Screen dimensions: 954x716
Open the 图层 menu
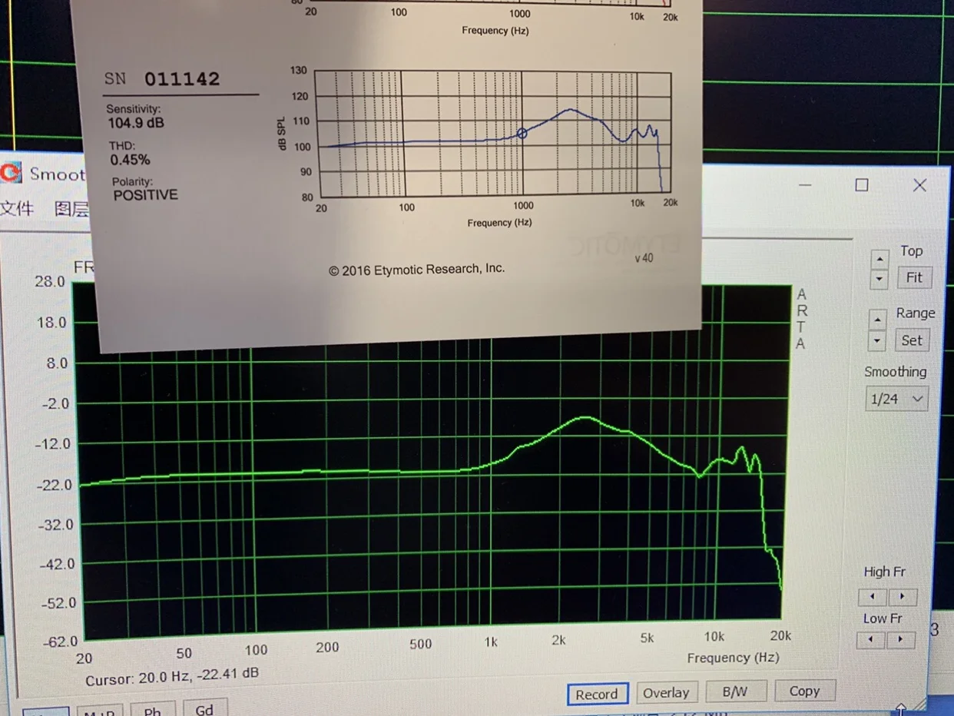click(x=71, y=208)
